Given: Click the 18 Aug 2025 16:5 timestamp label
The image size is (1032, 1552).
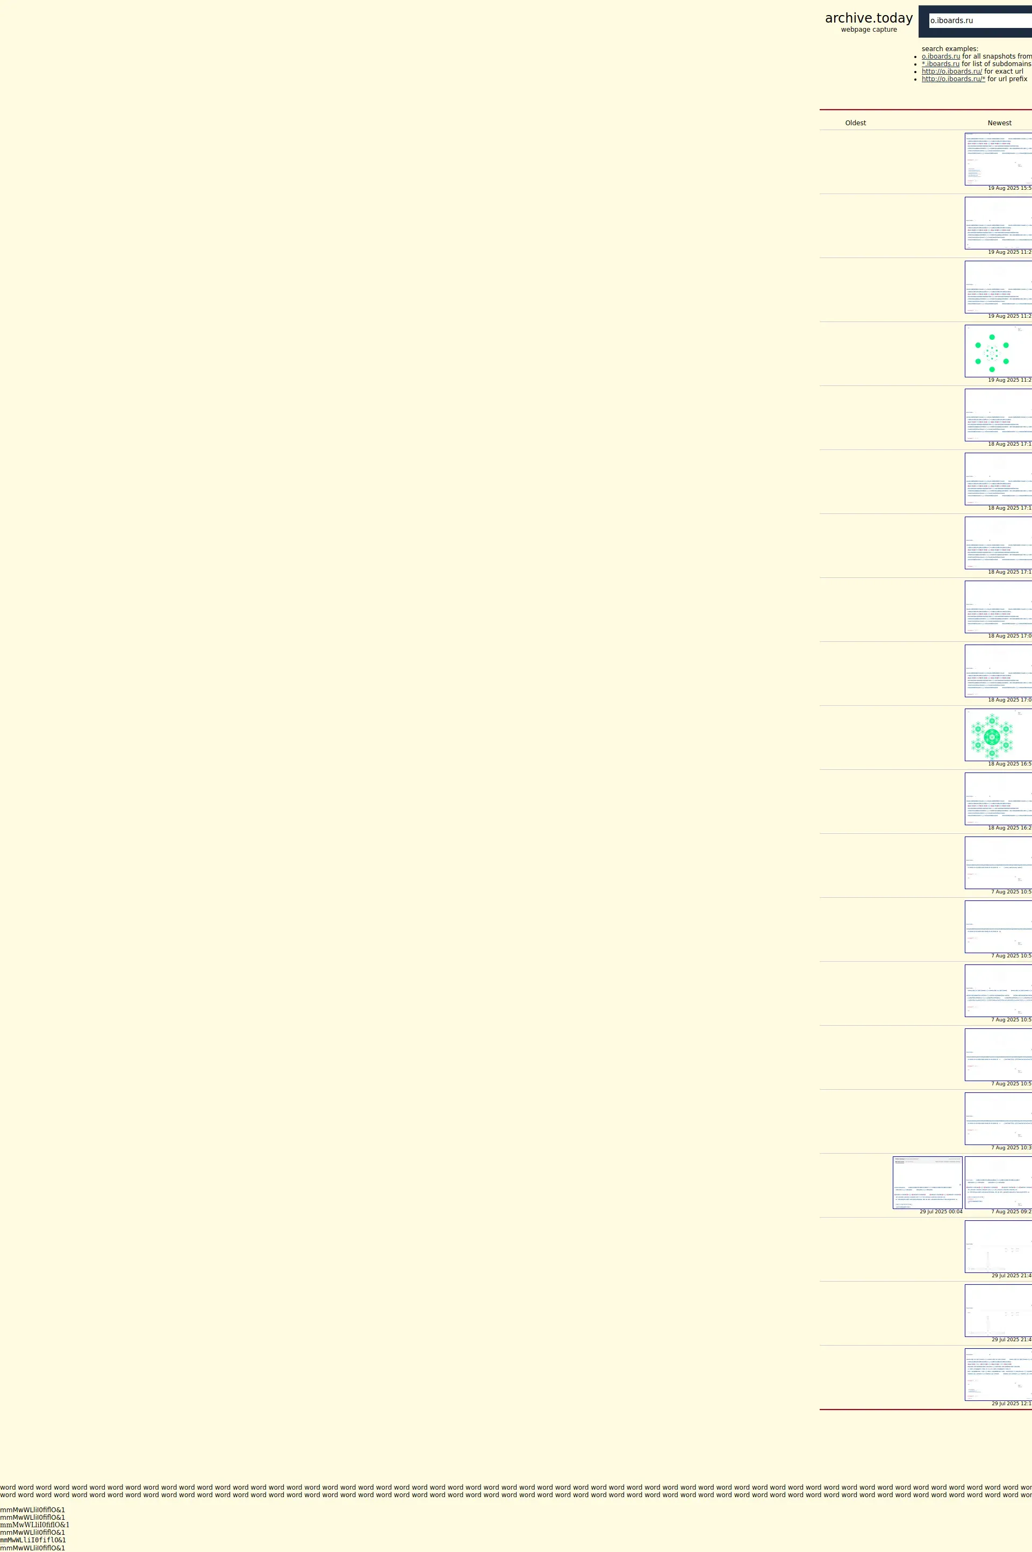Looking at the screenshot, I should click(1009, 764).
